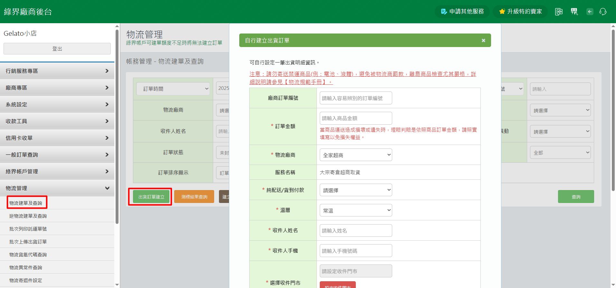616x288 pixels.
Task: Close the 自行建立出貨訂單 dialog with the X
Action: [483, 41]
